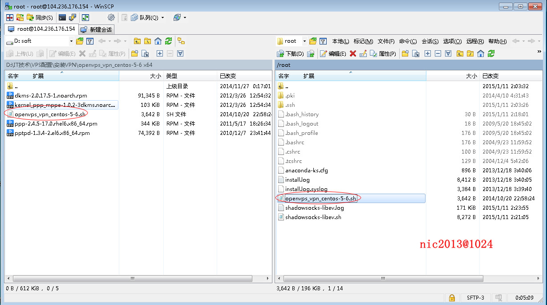
Task: Click the remote 编辑(E) edit button
Action: pos(332,53)
